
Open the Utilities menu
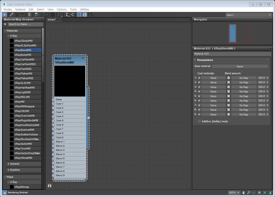[x=84, y=9]
